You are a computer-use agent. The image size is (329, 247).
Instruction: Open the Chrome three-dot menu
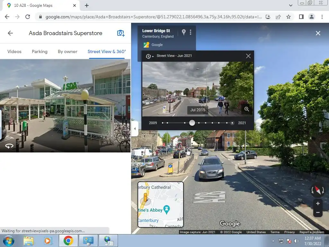click(322, 17)
